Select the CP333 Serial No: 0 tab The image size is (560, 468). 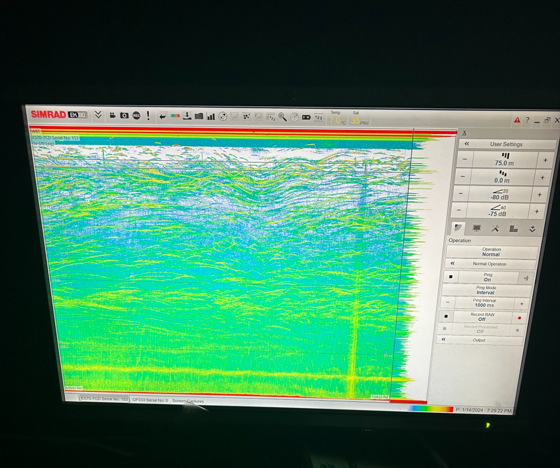point(150,400)
